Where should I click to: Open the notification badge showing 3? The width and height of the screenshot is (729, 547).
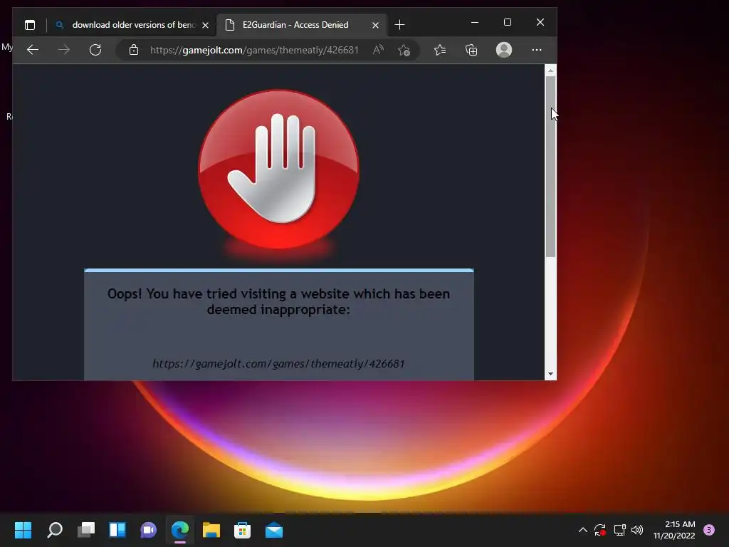click(709, 530)
